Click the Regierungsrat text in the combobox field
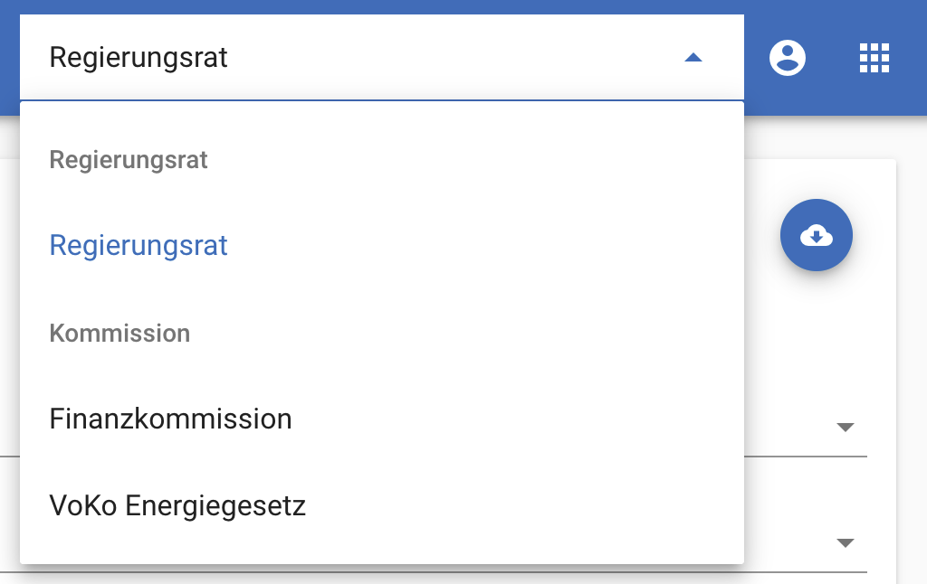 click(x=139, y=58)
